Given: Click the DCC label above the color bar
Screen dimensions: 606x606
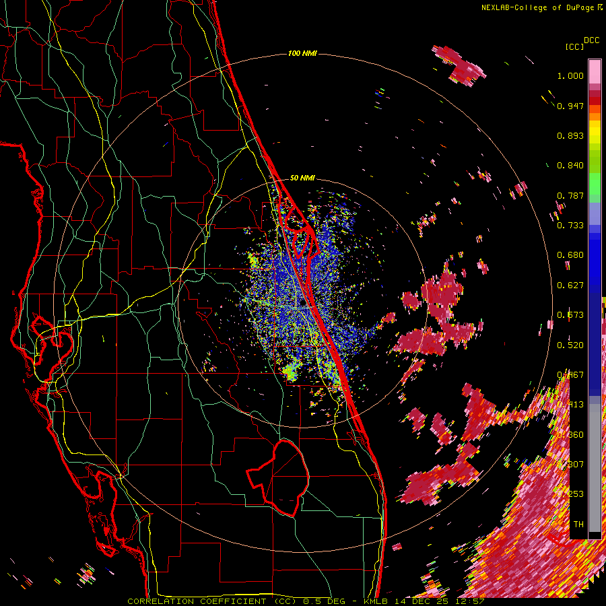Looking at the screenshot, I should (591, 40).
